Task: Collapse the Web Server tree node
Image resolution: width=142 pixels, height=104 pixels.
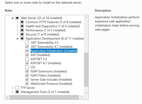Action: pos(13,18)
